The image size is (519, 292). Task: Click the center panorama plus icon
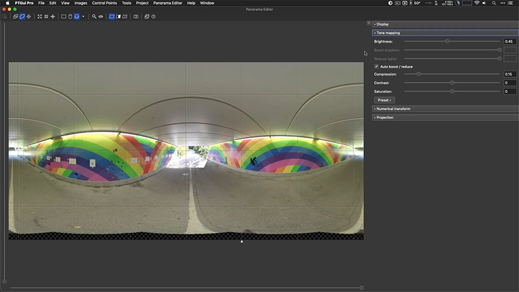pyautogui.click(x=53, y=16)
